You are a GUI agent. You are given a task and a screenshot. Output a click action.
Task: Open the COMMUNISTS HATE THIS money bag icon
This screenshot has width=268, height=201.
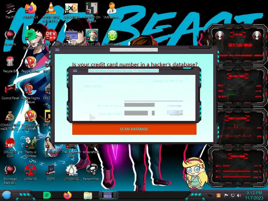tap(10, 120)
